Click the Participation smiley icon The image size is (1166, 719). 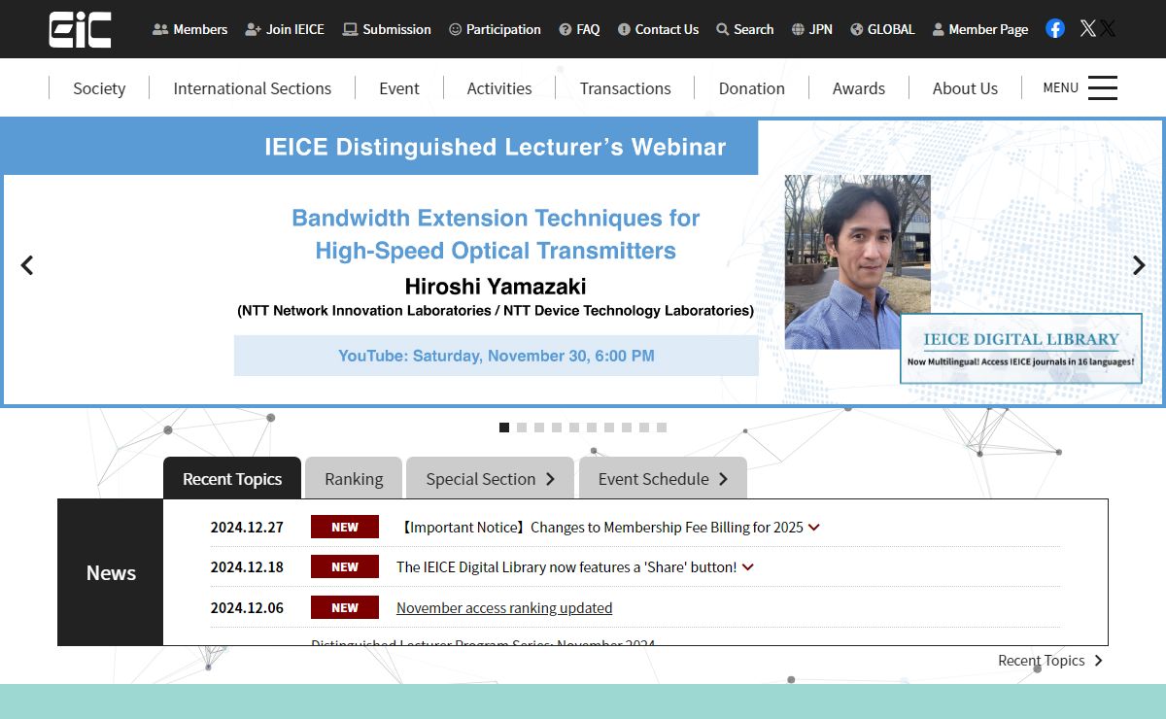pos(455,29)
